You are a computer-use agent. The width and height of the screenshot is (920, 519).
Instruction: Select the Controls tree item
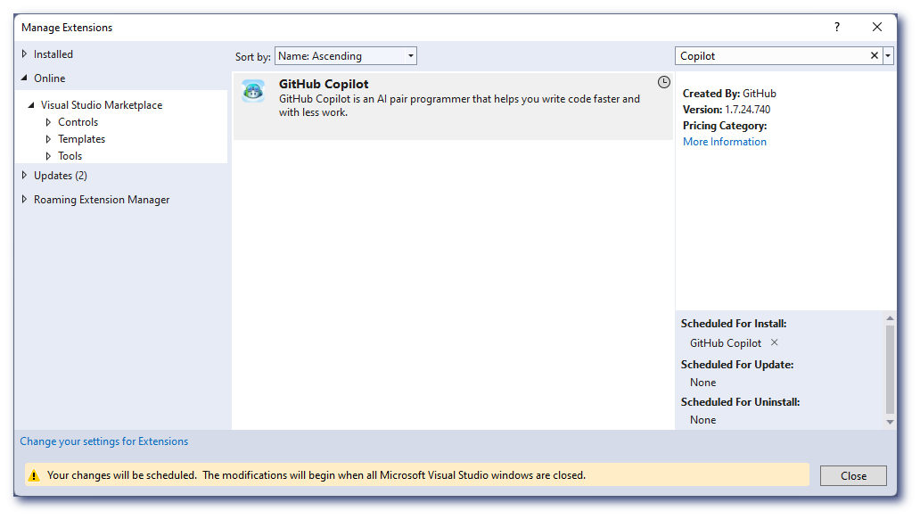(78, 122)
